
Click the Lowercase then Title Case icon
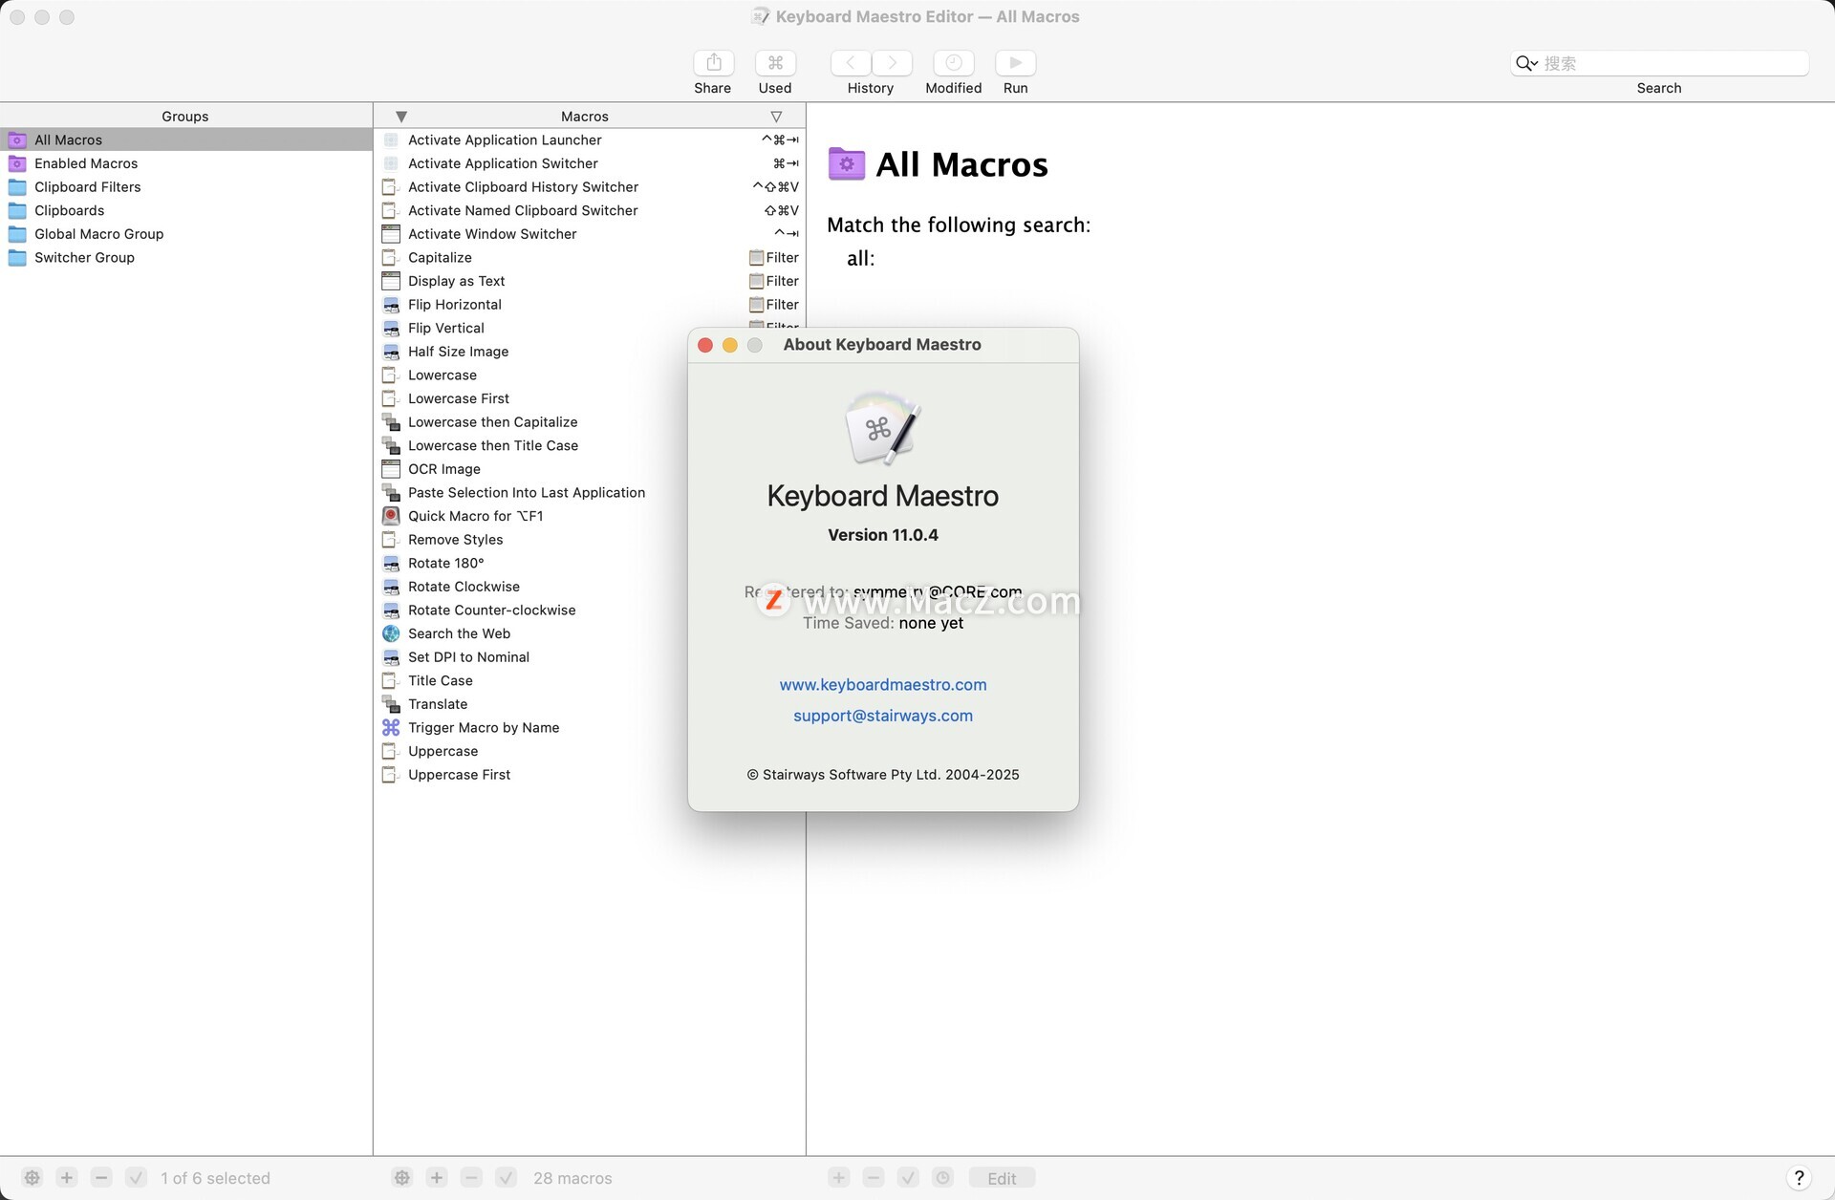click(391, 446)
